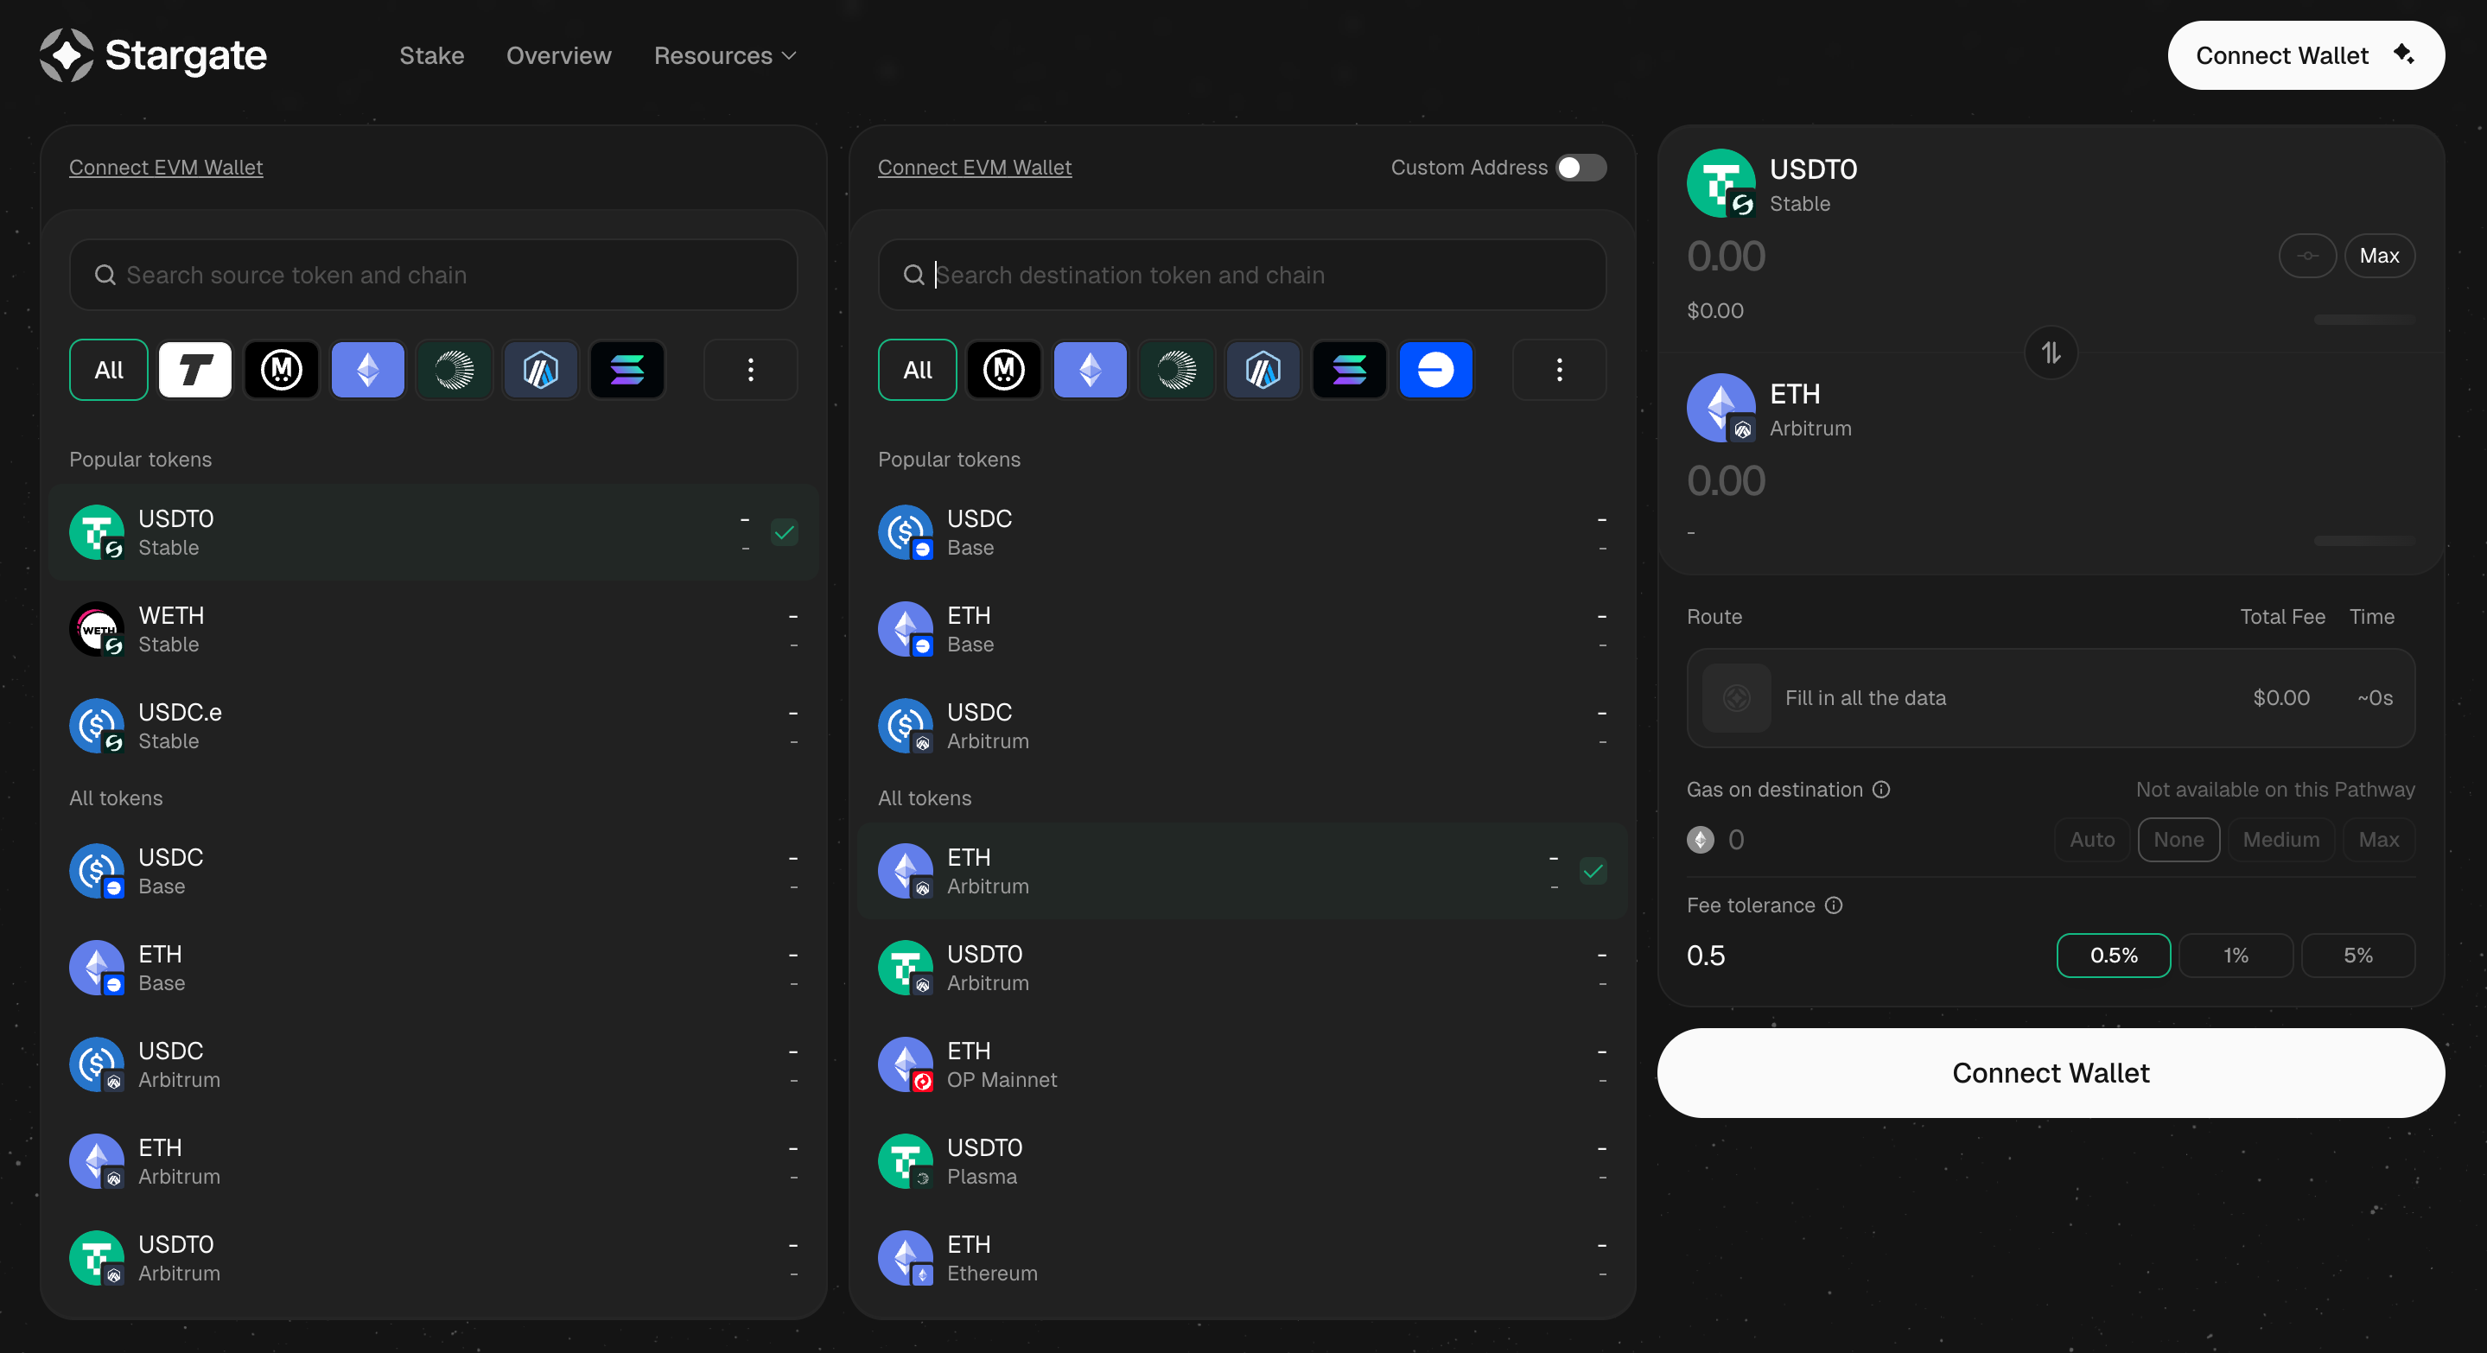Click the small slider icon button beside Max
This screenshot has height=1353, width=2487.
point(2307,256)
